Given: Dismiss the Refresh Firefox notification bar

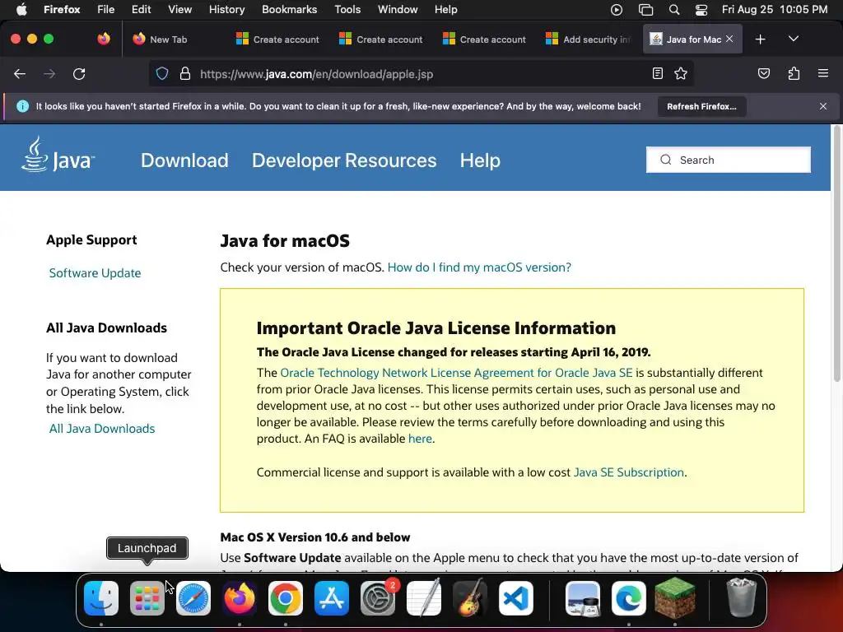Looking at the screenshot, I should (x=823, y=106).
